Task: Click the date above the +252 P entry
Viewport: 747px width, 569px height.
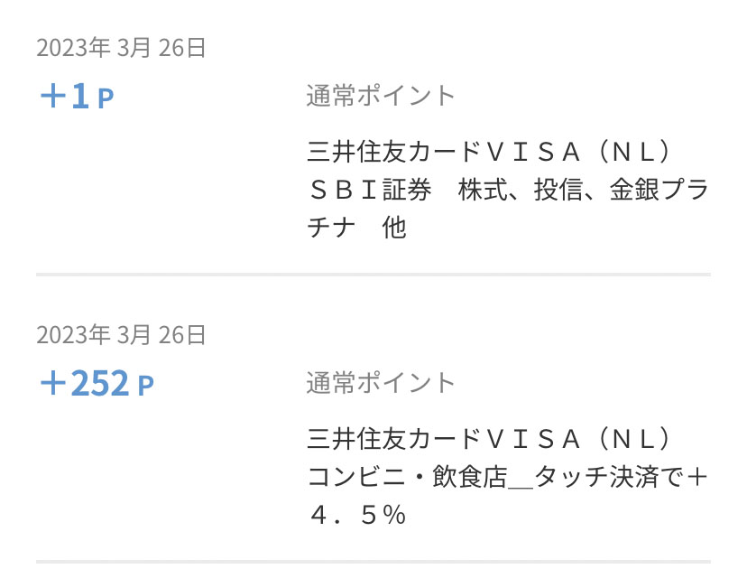Action: [x=121, y=335]
